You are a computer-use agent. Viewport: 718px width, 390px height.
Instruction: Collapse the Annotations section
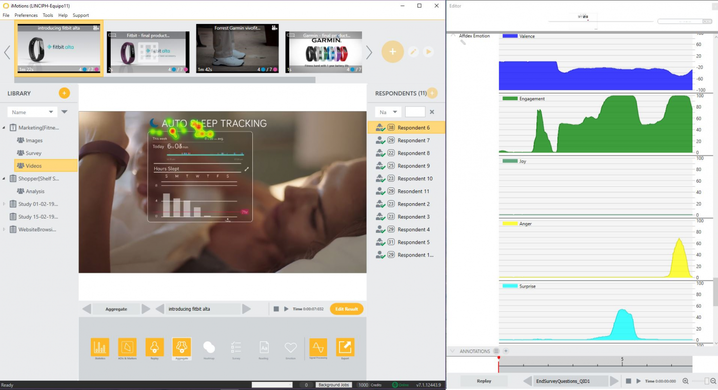click(452, 351)
